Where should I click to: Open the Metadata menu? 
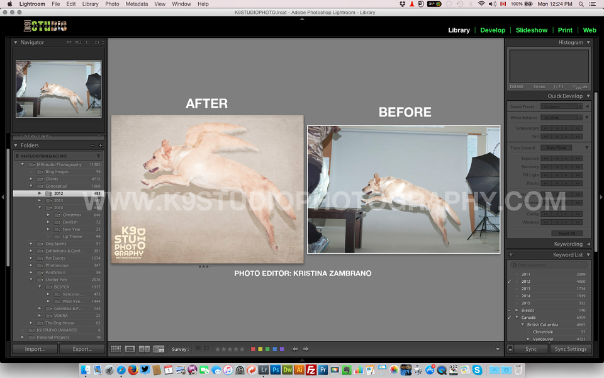pos(137,4)
